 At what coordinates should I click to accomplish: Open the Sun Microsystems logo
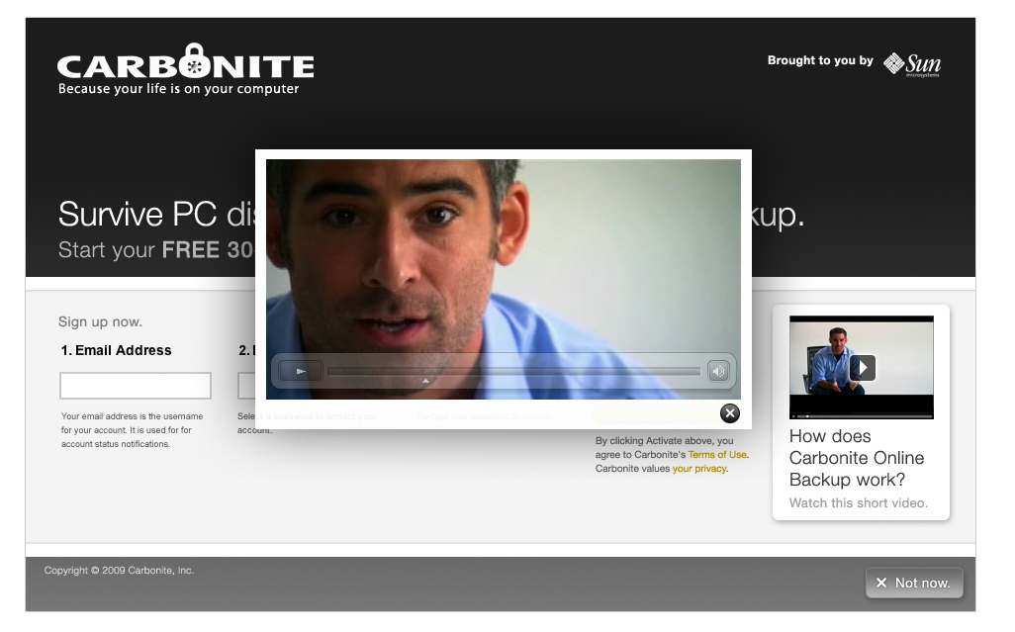(x=911, y=64)
